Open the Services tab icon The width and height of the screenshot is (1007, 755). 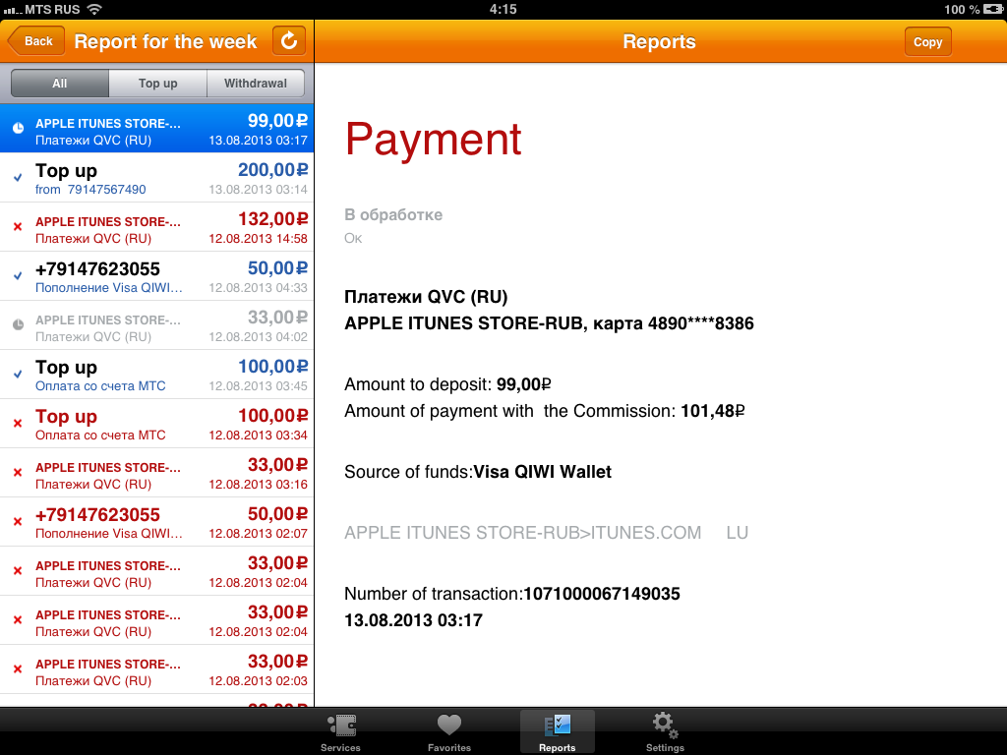[341, 726]
